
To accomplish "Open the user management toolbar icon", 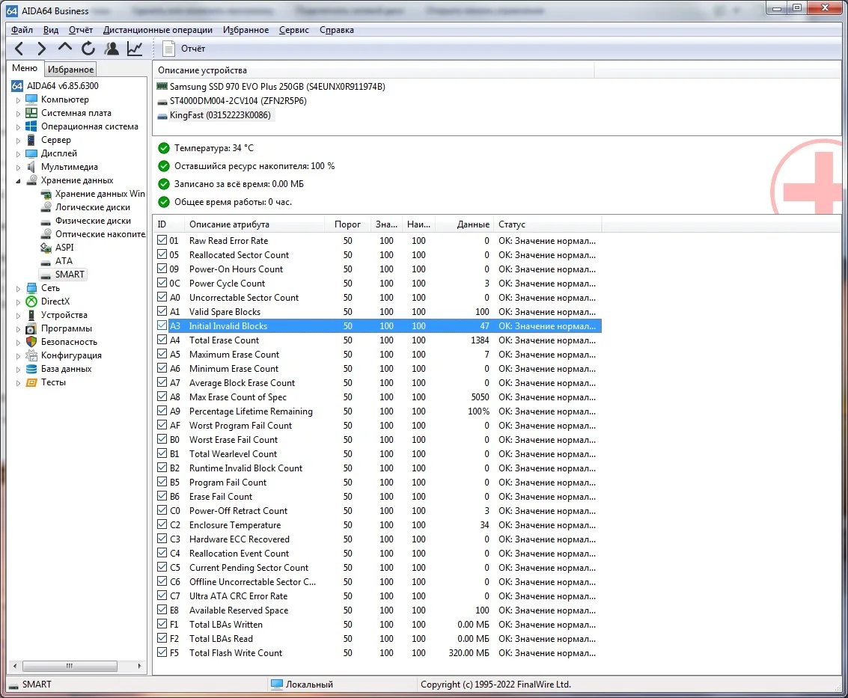I will point(112,49).
